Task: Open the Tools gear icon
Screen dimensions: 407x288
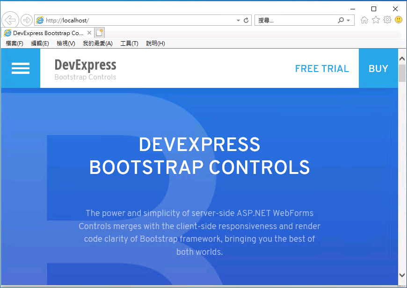Action: click(x=387, y=20)
